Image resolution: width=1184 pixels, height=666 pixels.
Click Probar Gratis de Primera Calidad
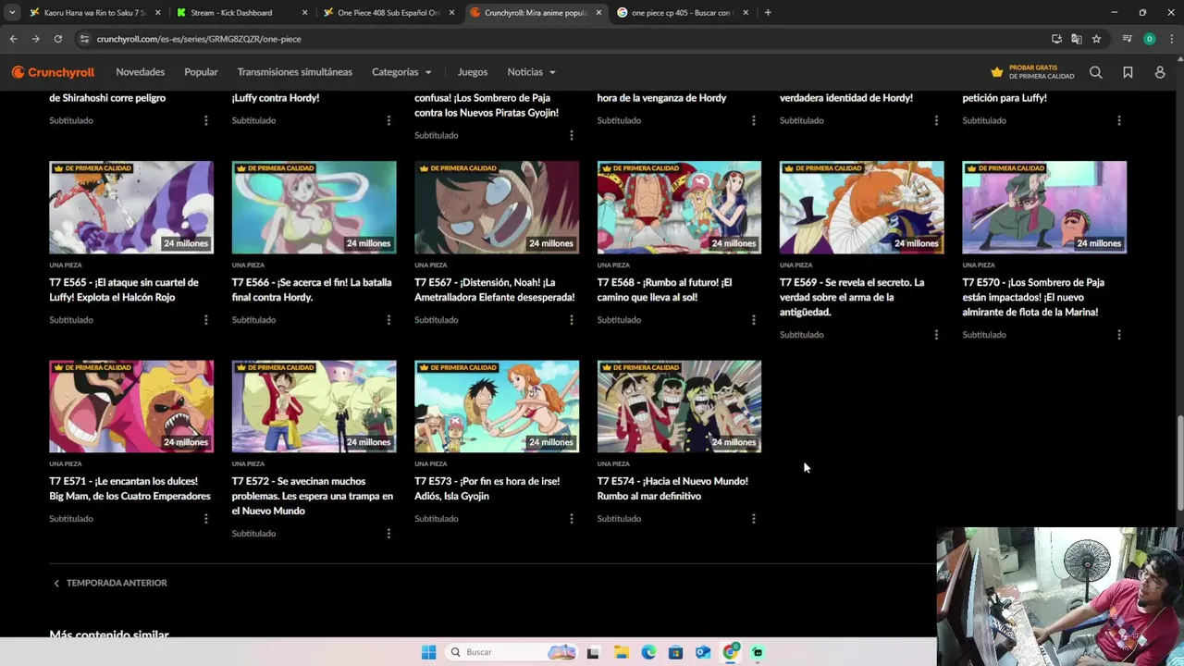tap(1032, 72)
